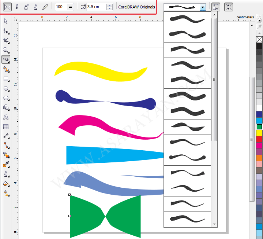Viewport: 263px width, 239px height.
Task: Select the Pick tool in toolbox
Action: 6,21
